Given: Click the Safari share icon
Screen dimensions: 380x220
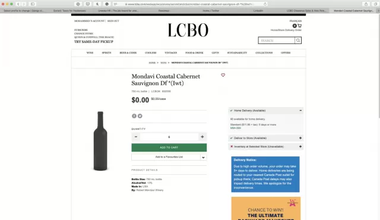Looking at the screenshot, I should [366, 4].
